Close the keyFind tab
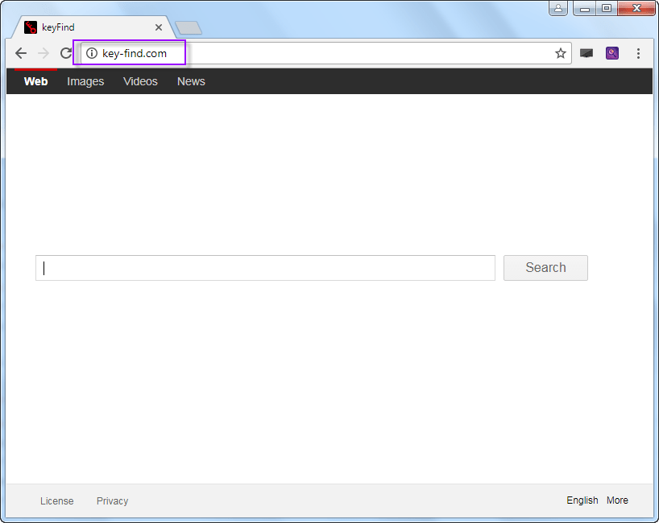659x523 pixels. tap(159, 27)
